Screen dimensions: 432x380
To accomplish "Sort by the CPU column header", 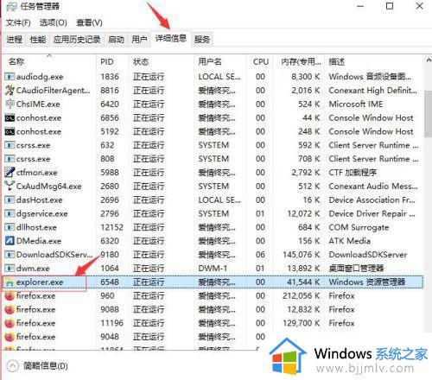I will click(x=260, y=61).
